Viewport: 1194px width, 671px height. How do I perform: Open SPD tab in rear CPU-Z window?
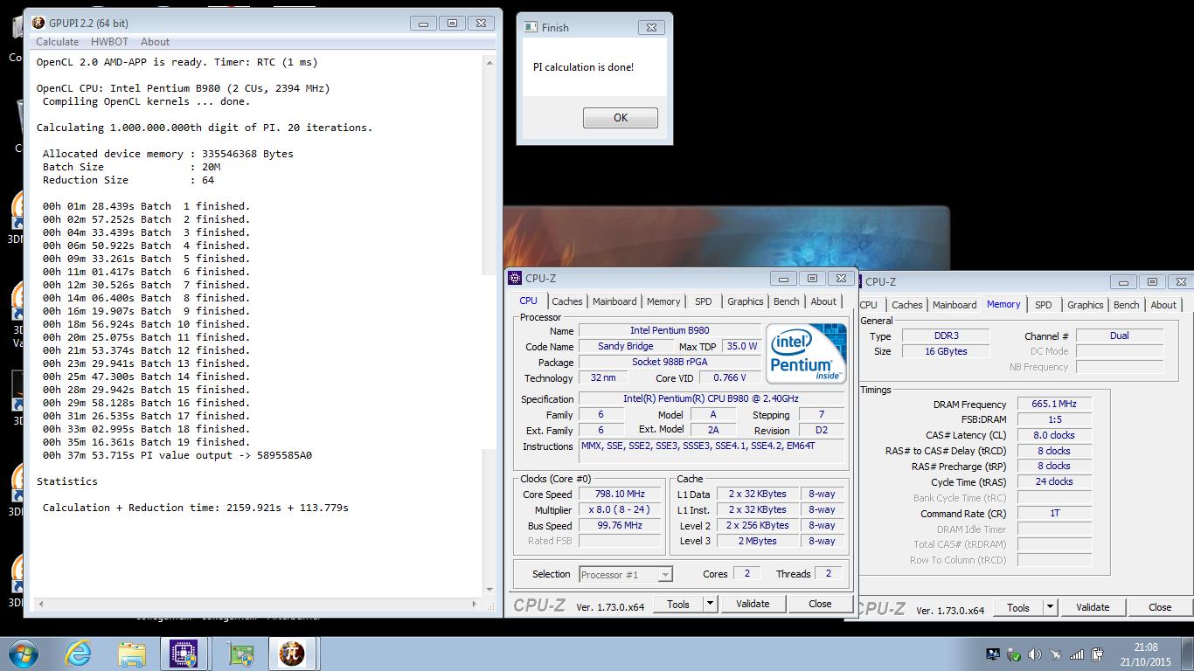pos(1043,305)
